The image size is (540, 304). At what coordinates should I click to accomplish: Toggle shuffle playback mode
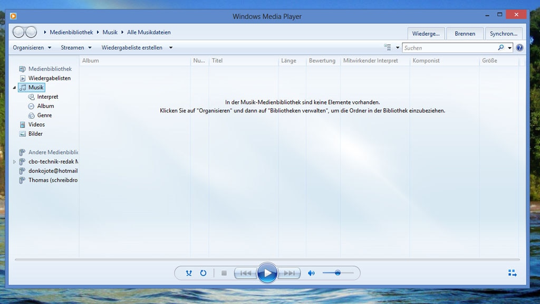pyautogui.click(x=189, y=273)
